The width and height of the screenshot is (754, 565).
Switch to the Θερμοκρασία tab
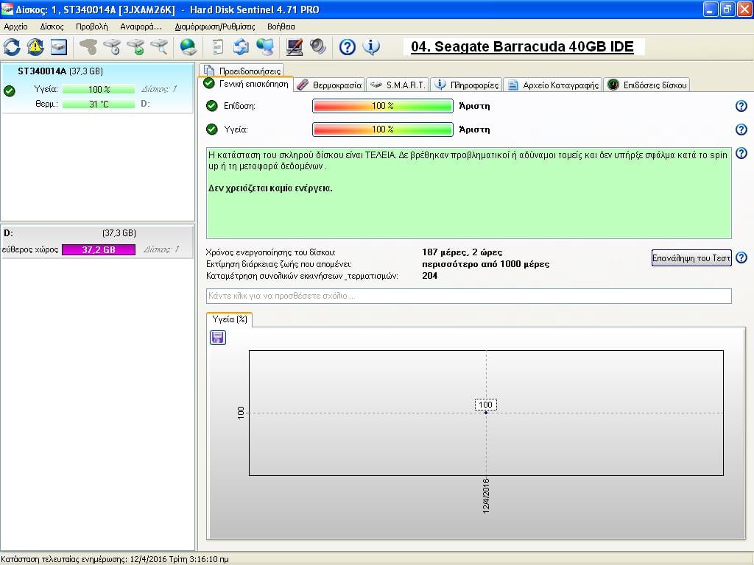click(x=329, y=85)
